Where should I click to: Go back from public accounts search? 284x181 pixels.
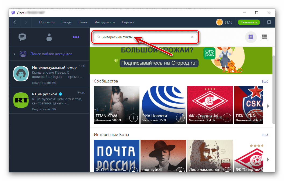[x=15, y=54]
